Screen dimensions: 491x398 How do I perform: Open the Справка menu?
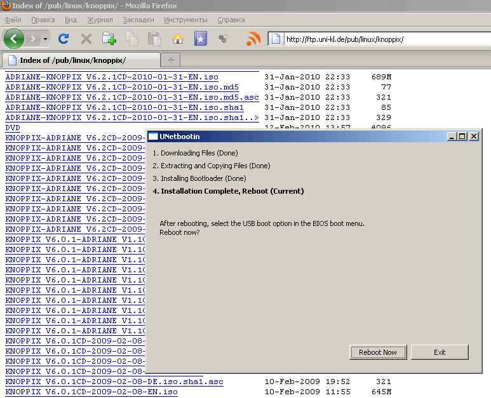point(231,20)
